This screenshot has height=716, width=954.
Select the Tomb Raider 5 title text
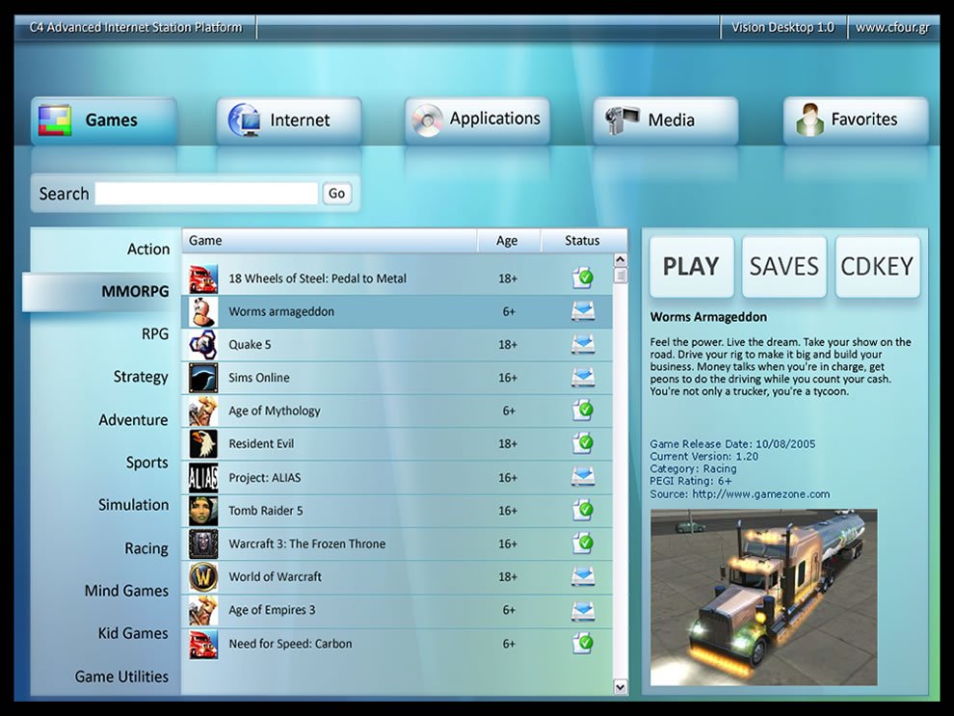pyautogui.click(x=265, y=511)
